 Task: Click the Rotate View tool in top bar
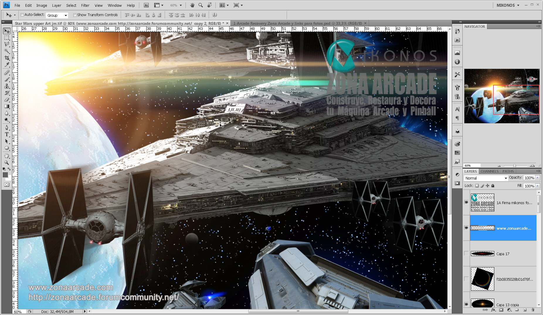(209, 5)
